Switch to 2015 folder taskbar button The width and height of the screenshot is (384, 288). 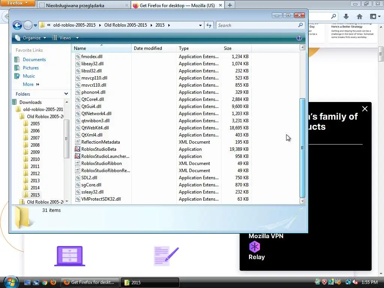150,282
